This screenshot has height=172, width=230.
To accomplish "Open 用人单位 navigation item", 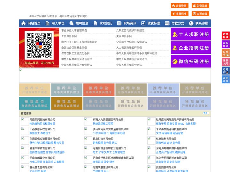I will click(x=58, y=23).
